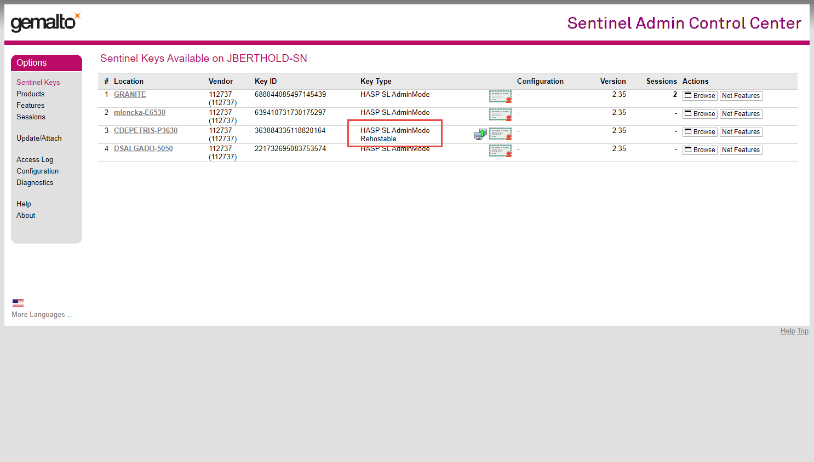View the Access Log
The height and width of the screenshot is (462, 814).
point(35,159)
